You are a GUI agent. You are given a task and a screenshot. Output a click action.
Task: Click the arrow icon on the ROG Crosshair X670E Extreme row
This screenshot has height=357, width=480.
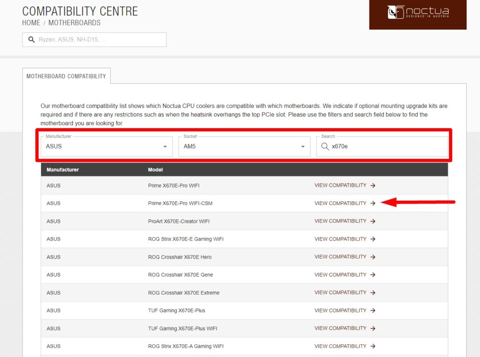click(373, 292)
